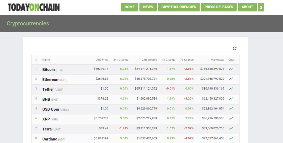Click the Chart column header
The image size is (283, 143).
232,60
